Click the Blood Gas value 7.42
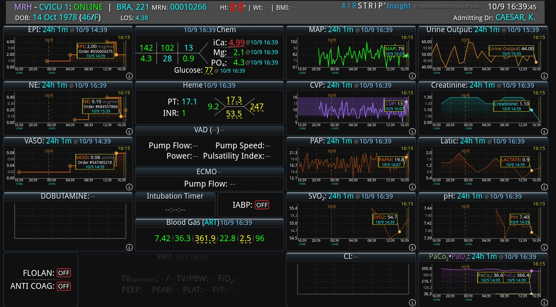The width and height of the screenshot is (556, 307). [x=163, y=239]
